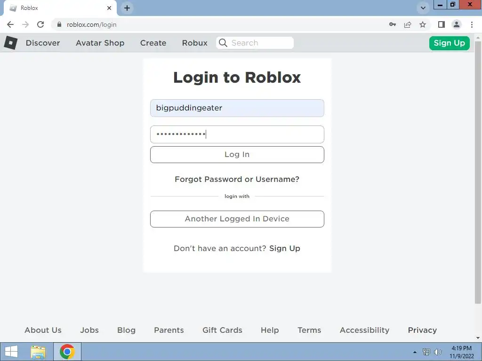482x361 pixels.
Task: Focus the username field bigpuddingeater
Action: (237, 108)
